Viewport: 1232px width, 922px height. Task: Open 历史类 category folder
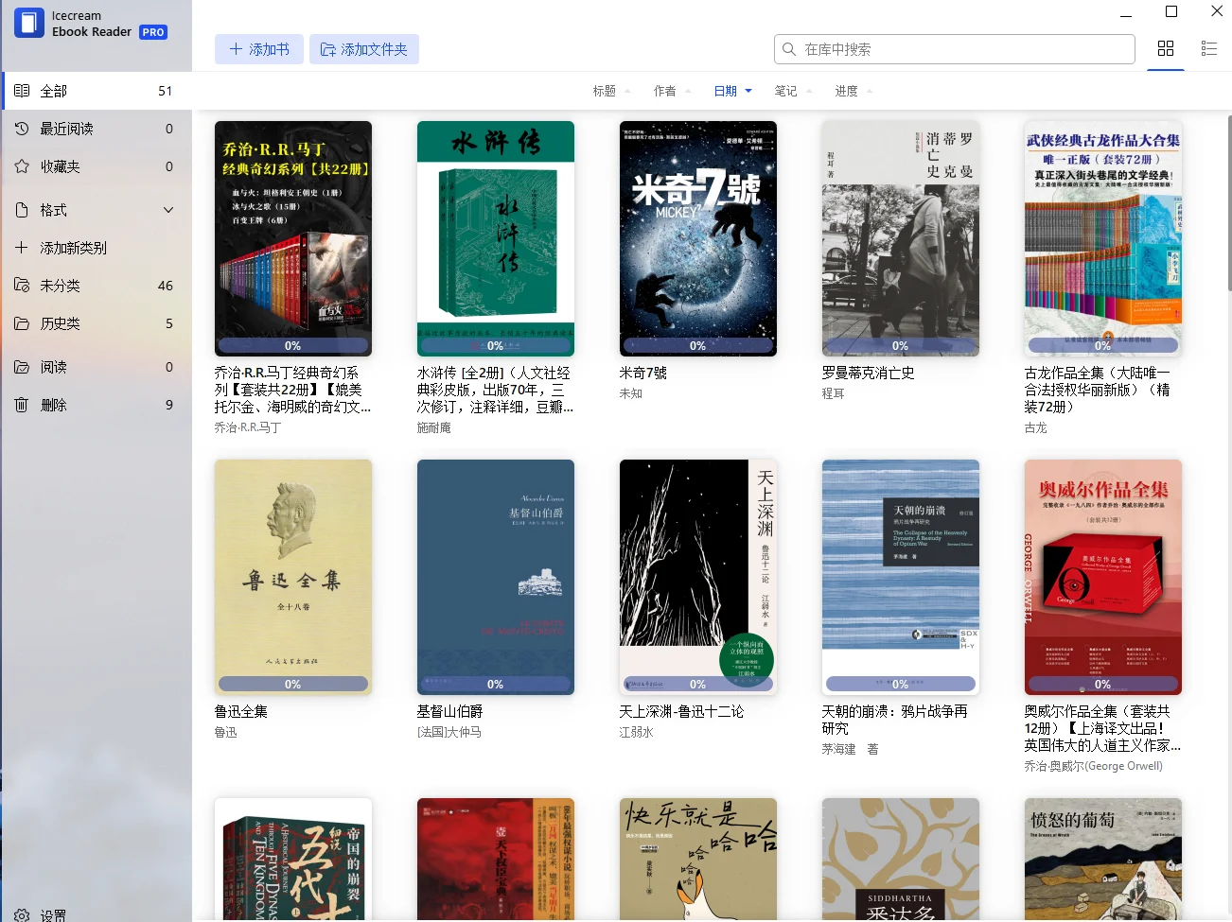click(x=96, y=323)
